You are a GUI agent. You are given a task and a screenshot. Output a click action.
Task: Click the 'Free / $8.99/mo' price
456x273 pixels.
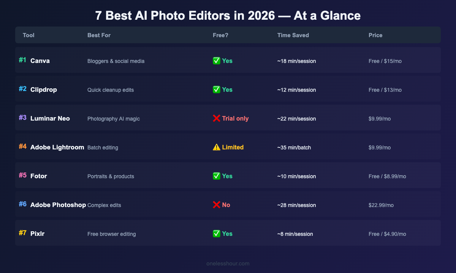[387, 176]
